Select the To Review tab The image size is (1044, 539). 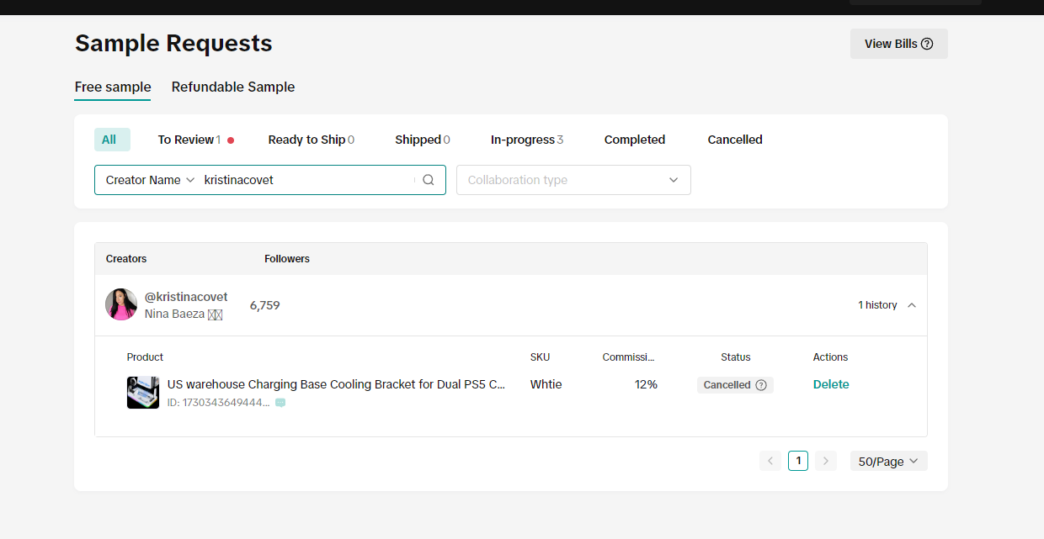pos(189,140)
